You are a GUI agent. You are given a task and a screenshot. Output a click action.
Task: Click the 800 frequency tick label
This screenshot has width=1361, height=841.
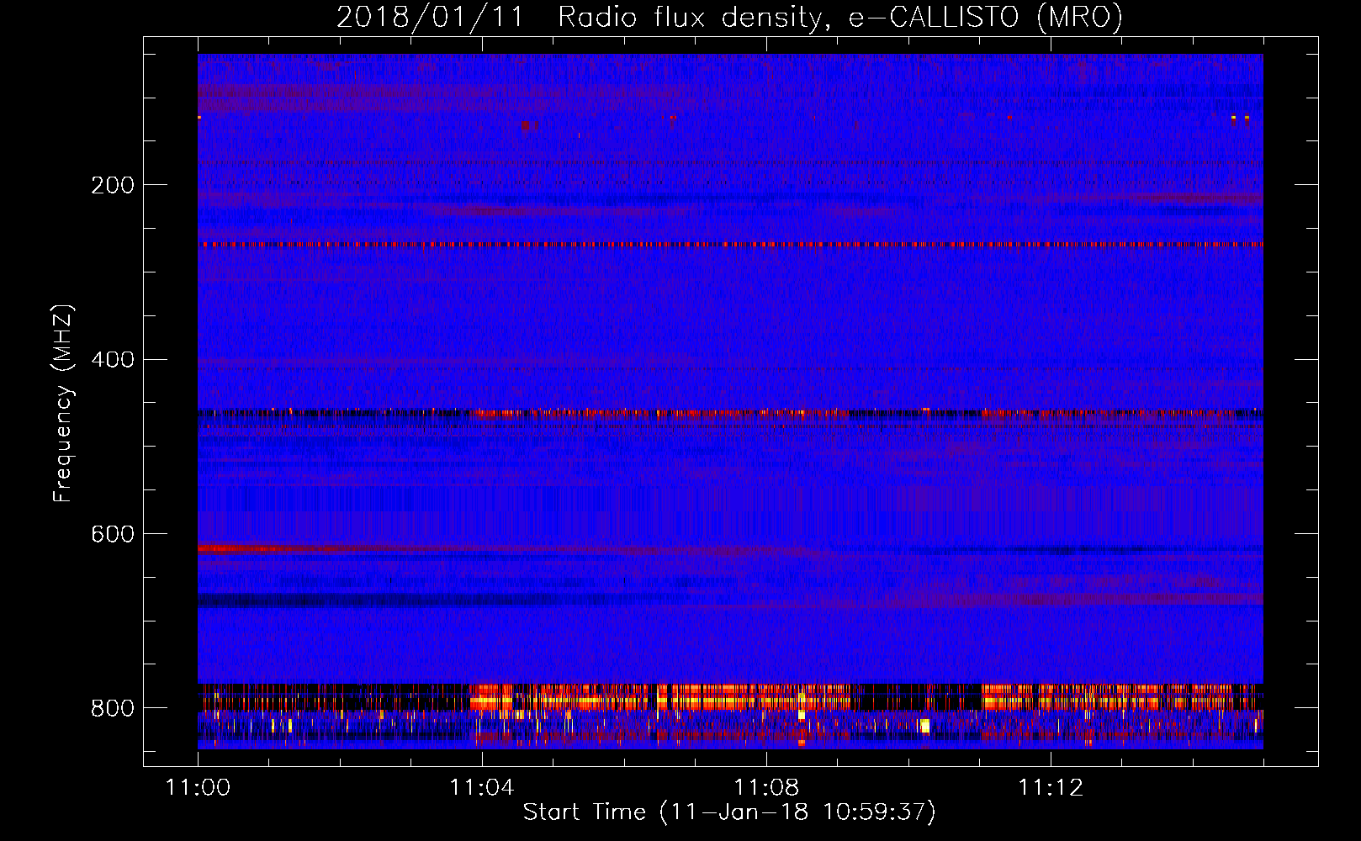[112, 708]
